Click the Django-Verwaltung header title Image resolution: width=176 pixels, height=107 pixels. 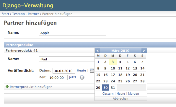point(28,6)
